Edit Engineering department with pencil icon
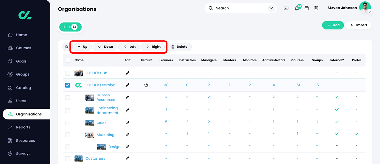Viewport: 380px width, 164px height. tap(127, 110)
